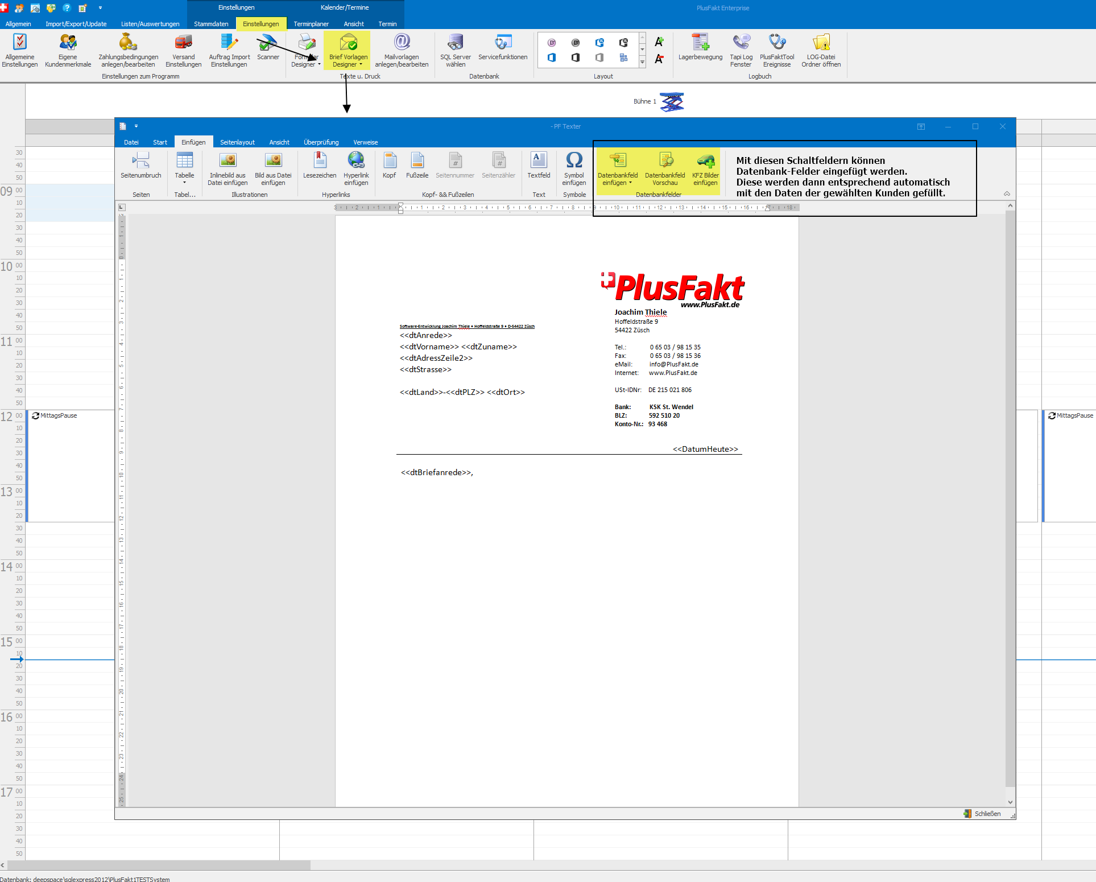Click the Bühne 1 lift icon
The height and width of the screenshot is (882, 1096).
672,102
